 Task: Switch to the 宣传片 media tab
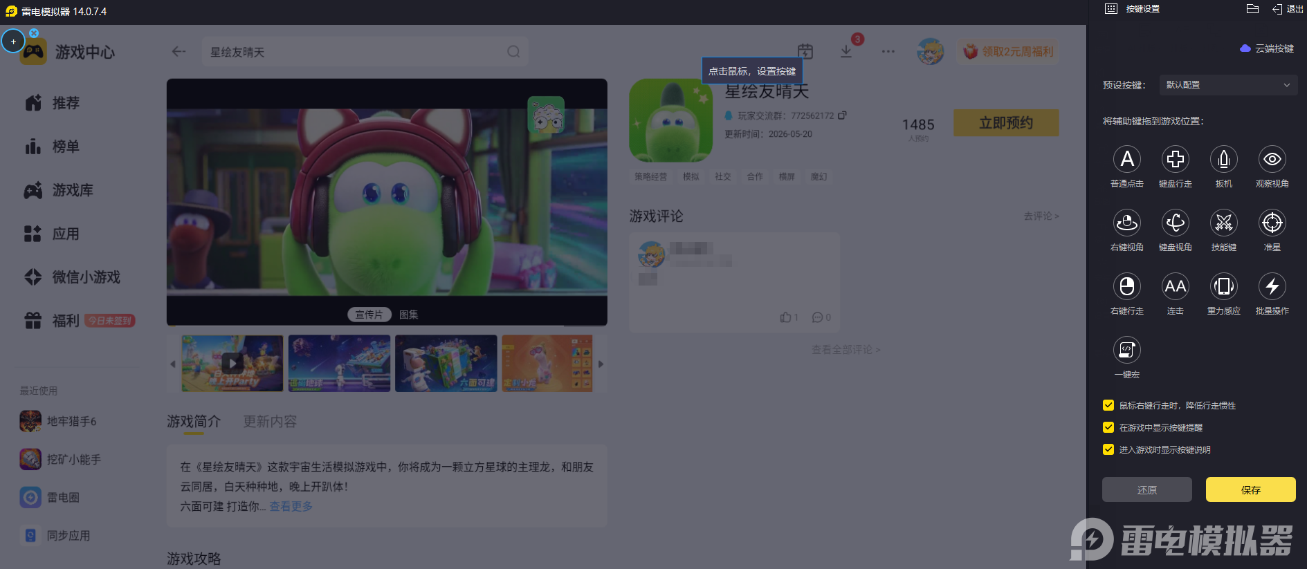(369, 315)
